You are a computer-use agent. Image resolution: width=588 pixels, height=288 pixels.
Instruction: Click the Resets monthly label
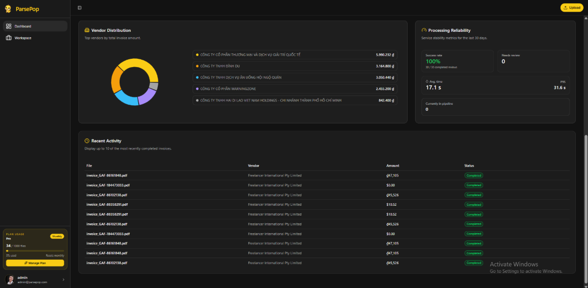[55, 256]
